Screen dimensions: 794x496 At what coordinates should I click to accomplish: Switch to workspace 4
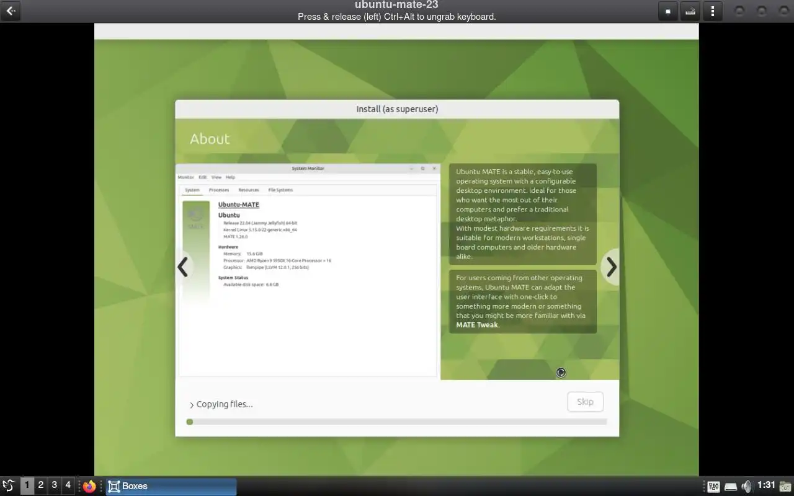[x=68, y=485]
